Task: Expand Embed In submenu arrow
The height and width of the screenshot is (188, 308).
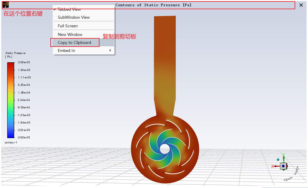Action: [x=110, y=50]
